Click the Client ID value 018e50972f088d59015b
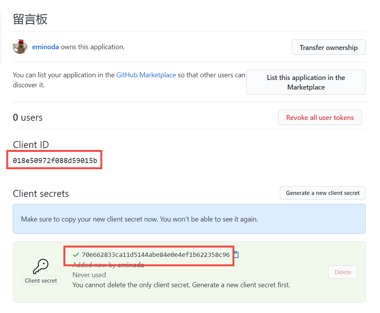Viewport: 380px width, 313px height. [x=55, y=160]
